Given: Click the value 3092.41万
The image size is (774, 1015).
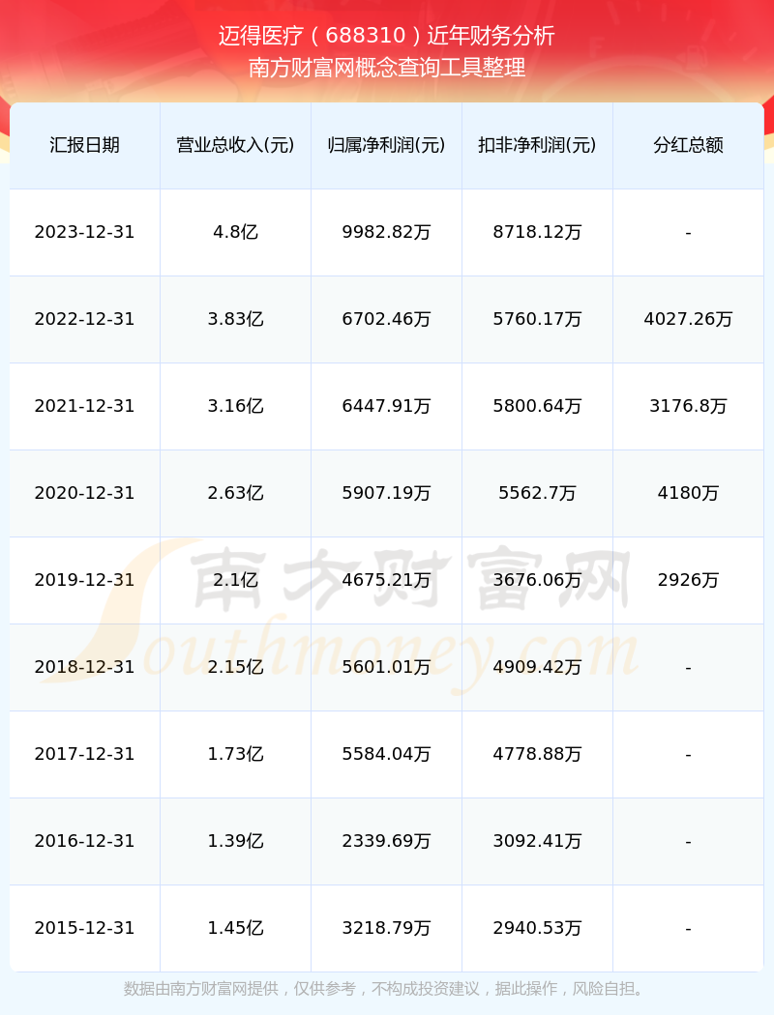Looking at the screenshot, I should [538, 842].
